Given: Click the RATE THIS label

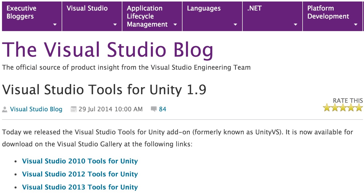Looking at the screenshot, I should coord(348,101).
